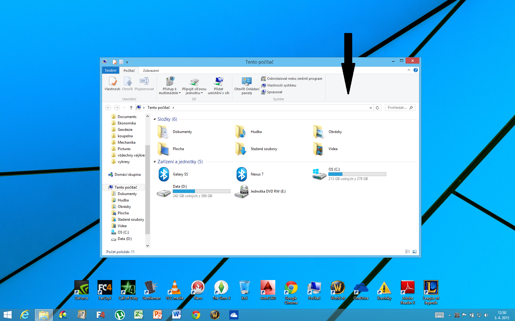The image size is (515, 321).
Task: Select the Data (D:) drive
Action: (x=194, y=191)
